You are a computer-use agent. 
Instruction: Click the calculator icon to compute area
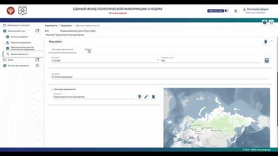pos(267,61)
